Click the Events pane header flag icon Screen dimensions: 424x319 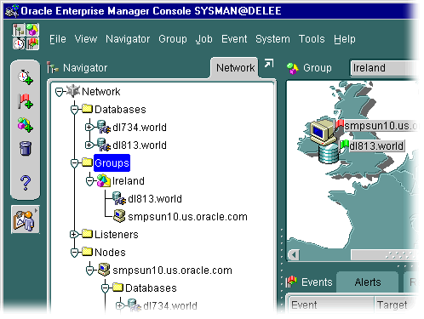[x=291, y=282]
